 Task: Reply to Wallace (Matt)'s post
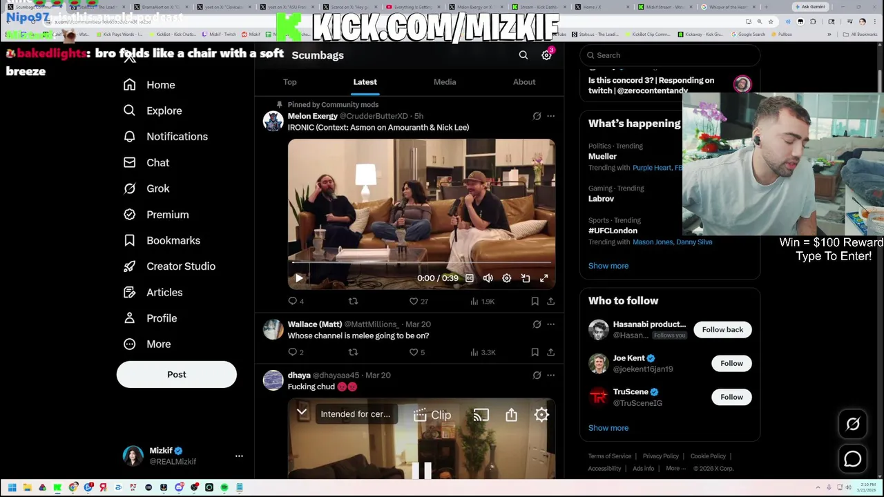296,352
